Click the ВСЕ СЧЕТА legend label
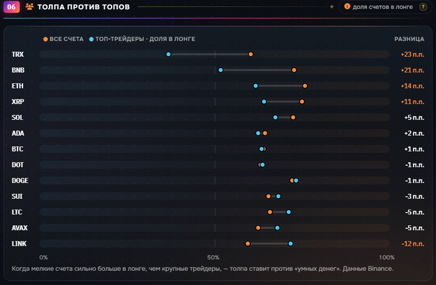 click(67, 39)
